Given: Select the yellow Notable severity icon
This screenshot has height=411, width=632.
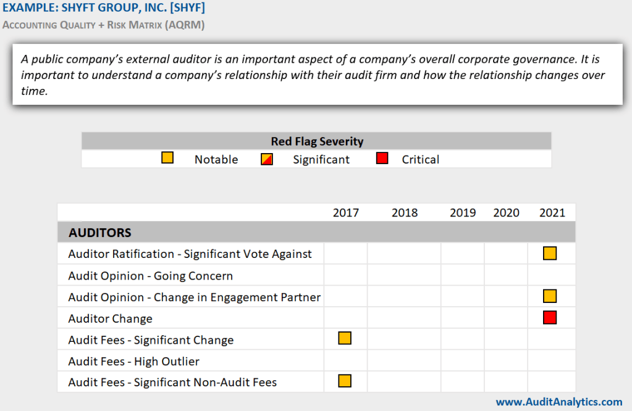Looking at the screenshot, I should (167, 157).
